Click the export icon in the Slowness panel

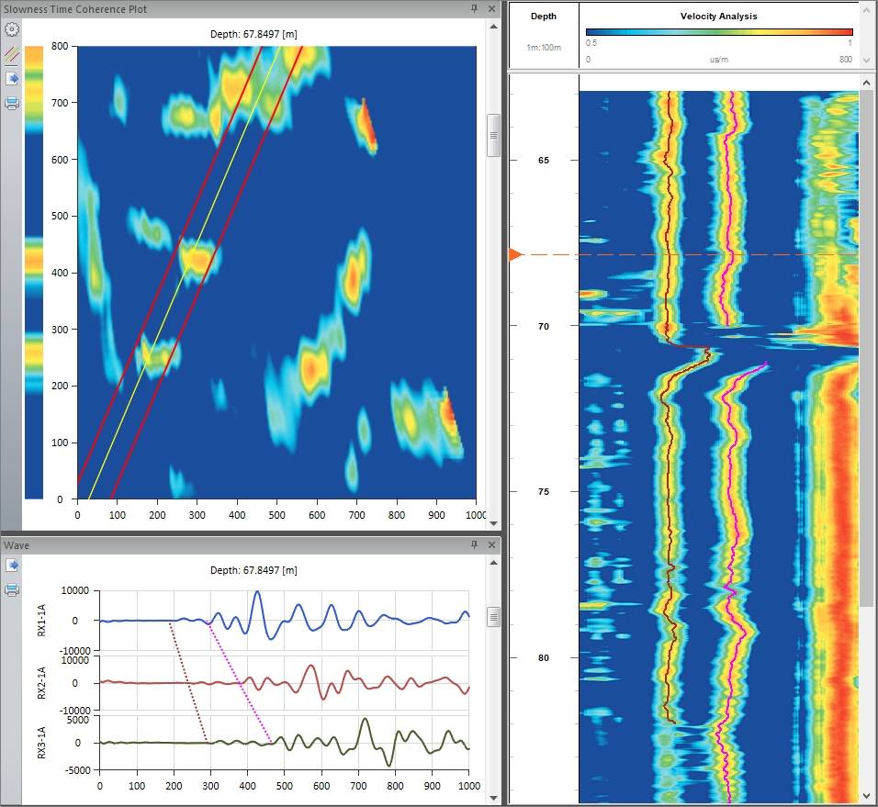(x=12, y=79)
